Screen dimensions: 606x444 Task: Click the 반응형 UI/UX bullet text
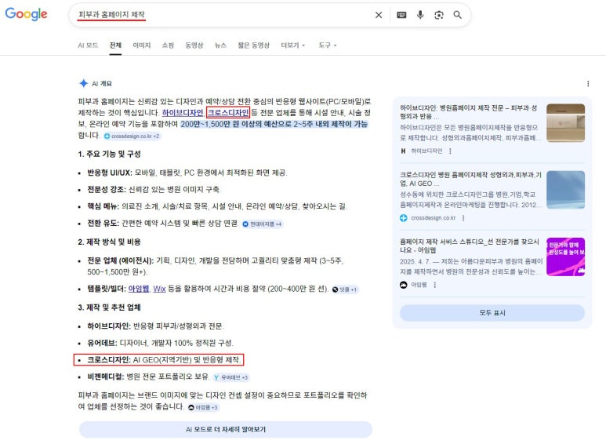(187, 173)
